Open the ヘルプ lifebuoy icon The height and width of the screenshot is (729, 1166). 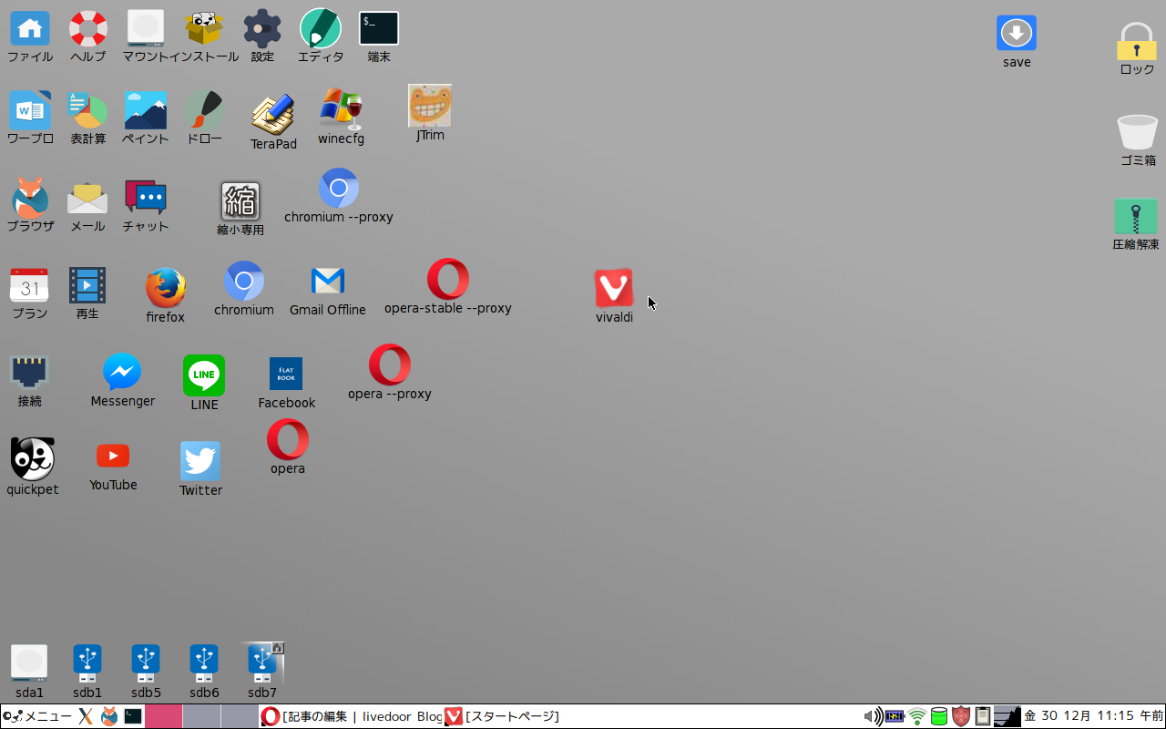(x=88, y=28)
